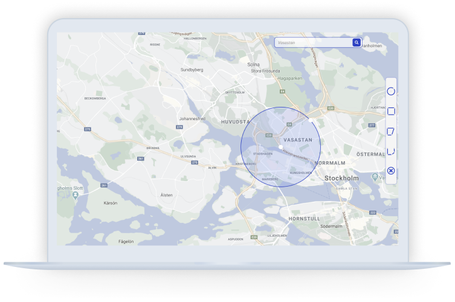Click the Kärsön island label
The height and width of the screenshot is (302, 455).
pos(110,203)
